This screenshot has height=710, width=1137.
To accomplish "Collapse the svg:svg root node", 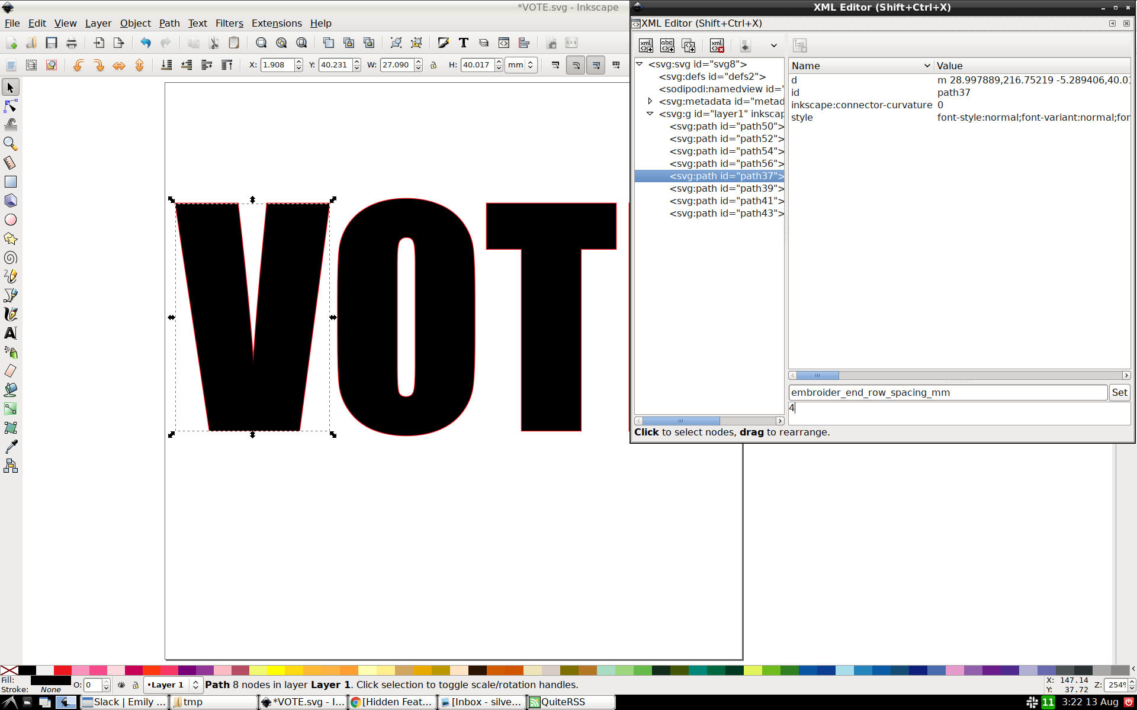I will (x=640, y=64).
